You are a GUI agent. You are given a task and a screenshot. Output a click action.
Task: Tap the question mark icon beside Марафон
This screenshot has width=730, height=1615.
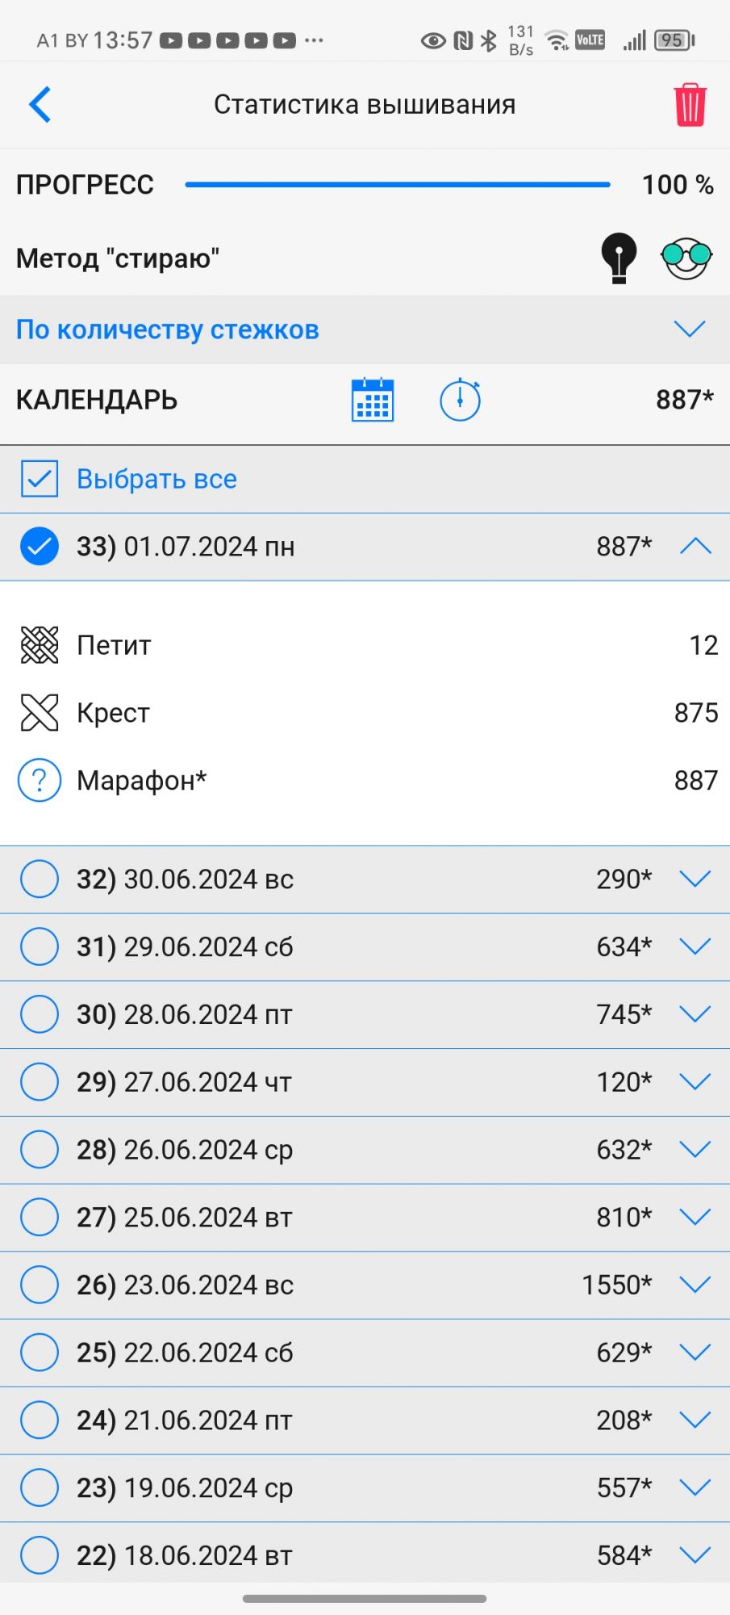[x=40, y=781]
